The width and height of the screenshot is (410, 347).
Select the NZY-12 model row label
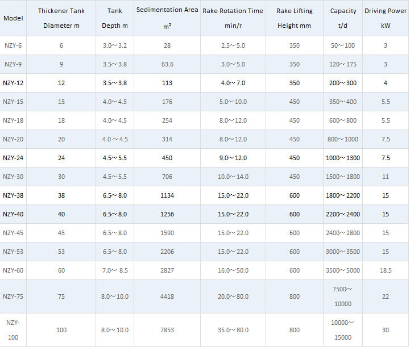(13, 83)
